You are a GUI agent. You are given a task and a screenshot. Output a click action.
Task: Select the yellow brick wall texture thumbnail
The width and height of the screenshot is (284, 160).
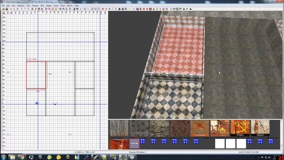coord(159,128)
